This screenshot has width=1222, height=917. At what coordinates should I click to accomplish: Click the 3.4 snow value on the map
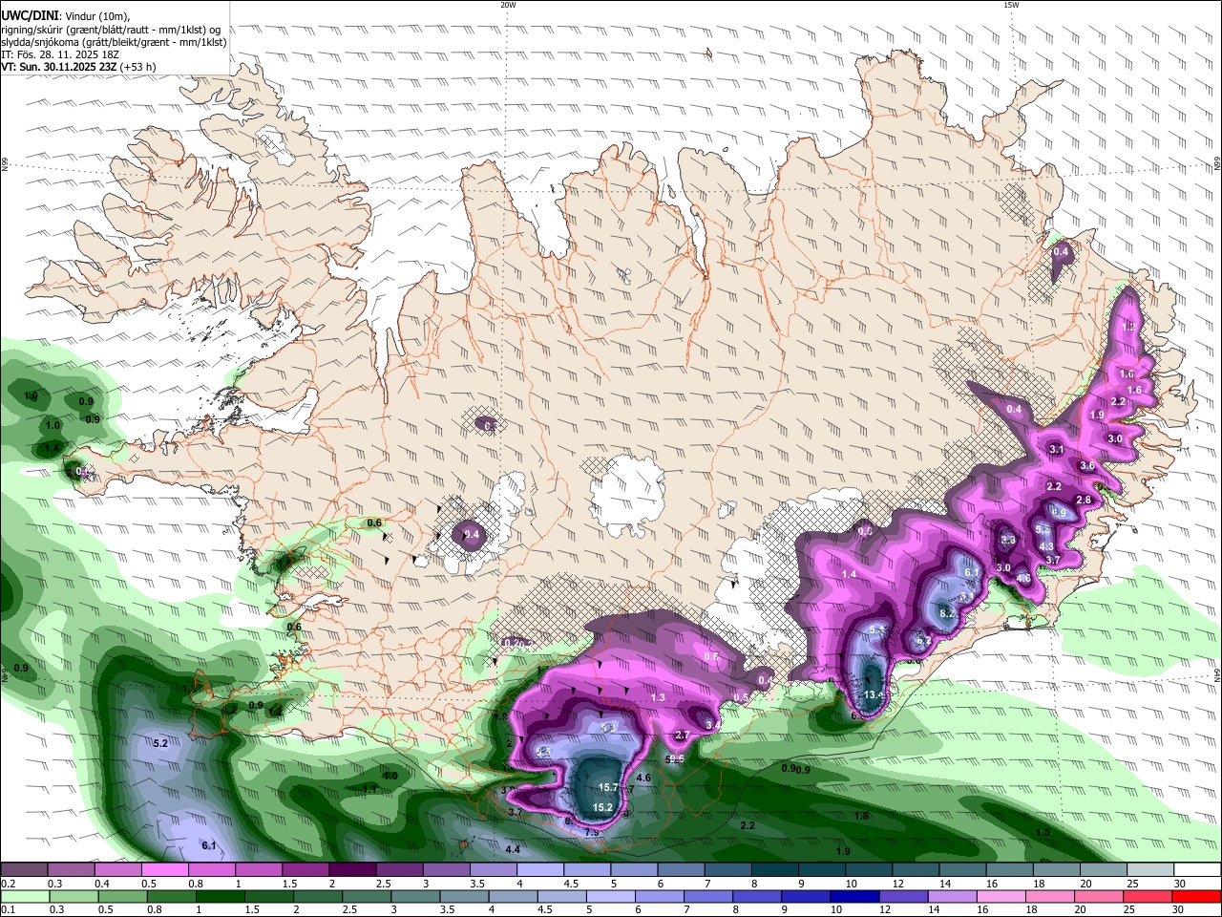pyautogui.click(x=712, y=725)
